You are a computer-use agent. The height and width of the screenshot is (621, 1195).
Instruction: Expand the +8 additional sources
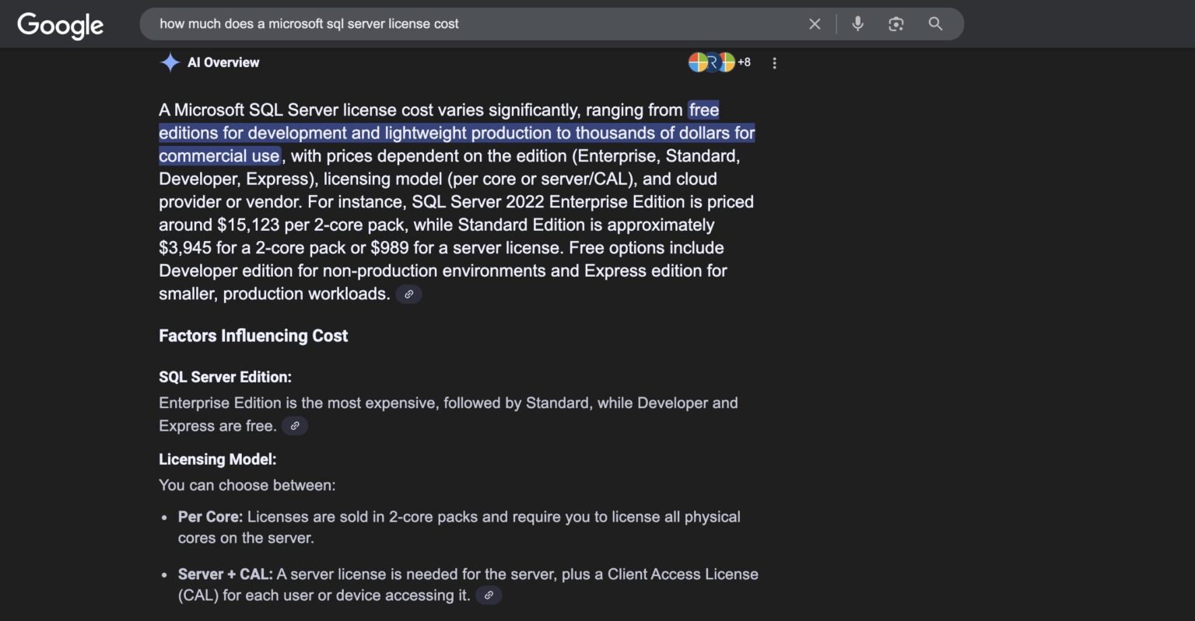[744, 62]
